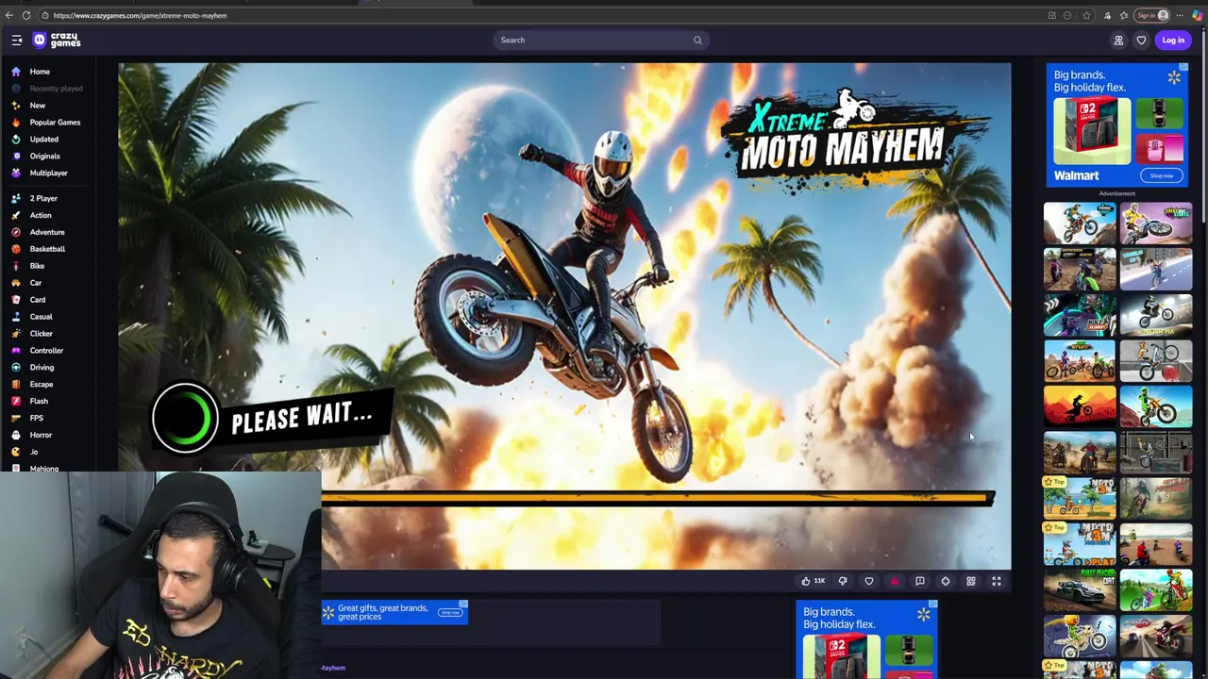
Task: Click browser Sign in profile button
Action: point(1153,15)
